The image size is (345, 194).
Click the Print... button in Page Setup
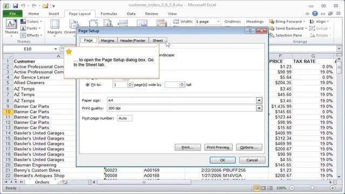(x=188, y=147)
